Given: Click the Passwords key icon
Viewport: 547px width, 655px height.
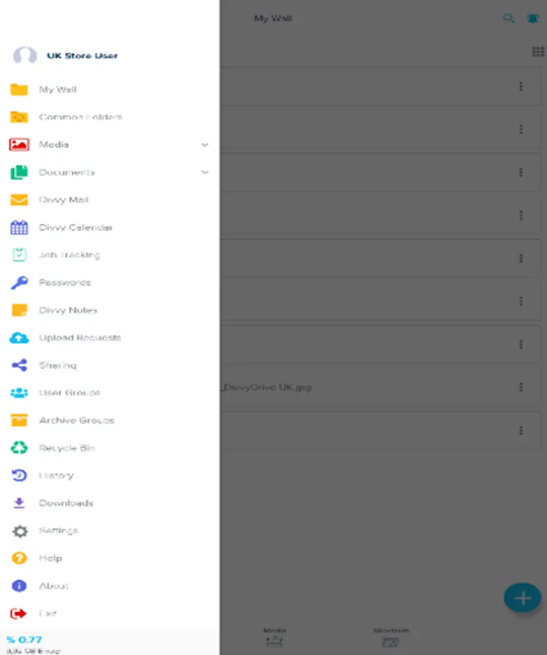Looking at the screenshot, I should tap(19, 283).
